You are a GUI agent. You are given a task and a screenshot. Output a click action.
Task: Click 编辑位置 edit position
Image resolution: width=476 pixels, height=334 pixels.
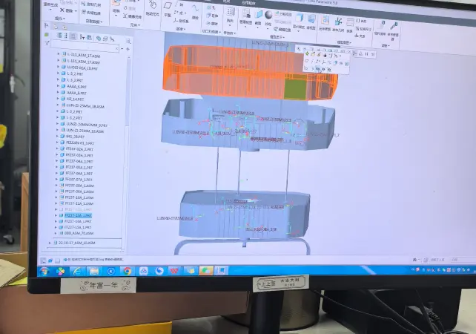tap(282, 29)
